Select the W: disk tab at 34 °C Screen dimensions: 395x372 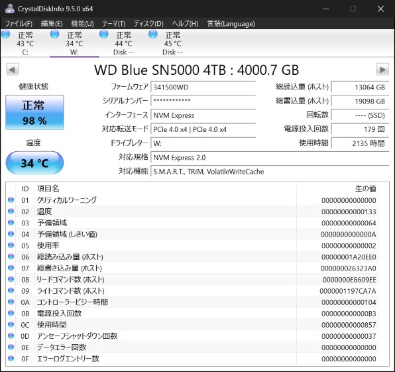74,43
